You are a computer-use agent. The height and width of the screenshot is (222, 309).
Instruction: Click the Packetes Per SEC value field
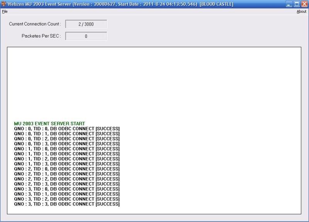point(86,36)
